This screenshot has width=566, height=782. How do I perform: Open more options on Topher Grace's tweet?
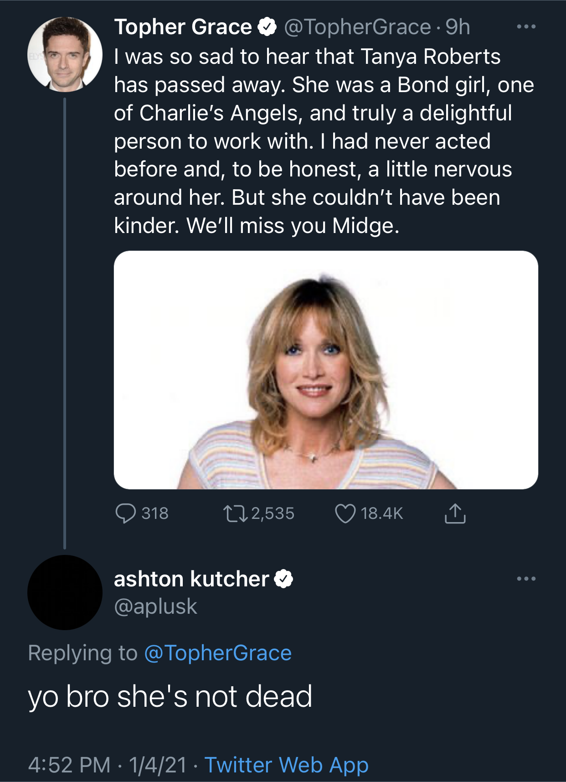(526, 27)
